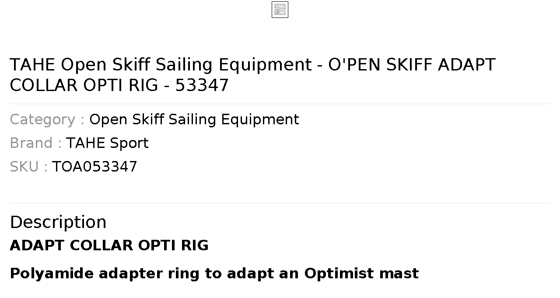Screen dimensions: 560x298
Task: Select the SKU value TOA053347
Action: [x=94, y=167]
